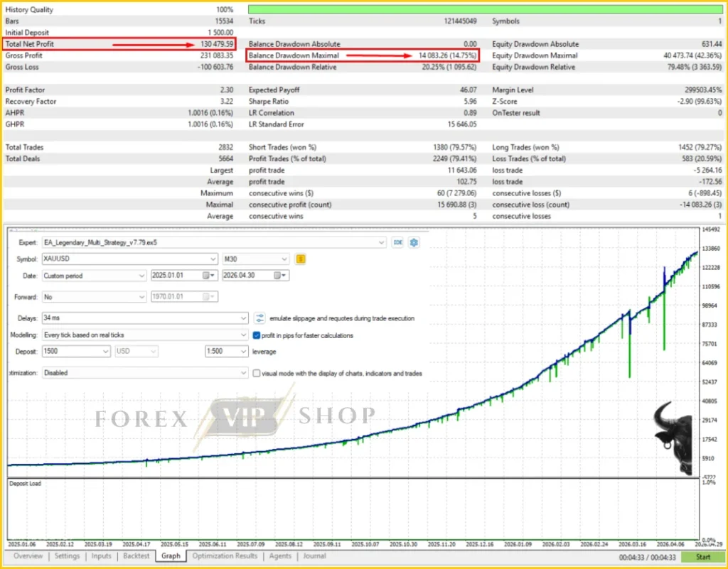Click the History Quality green progress bar
This screenshot has height=569, width=728.
(485, 9)
